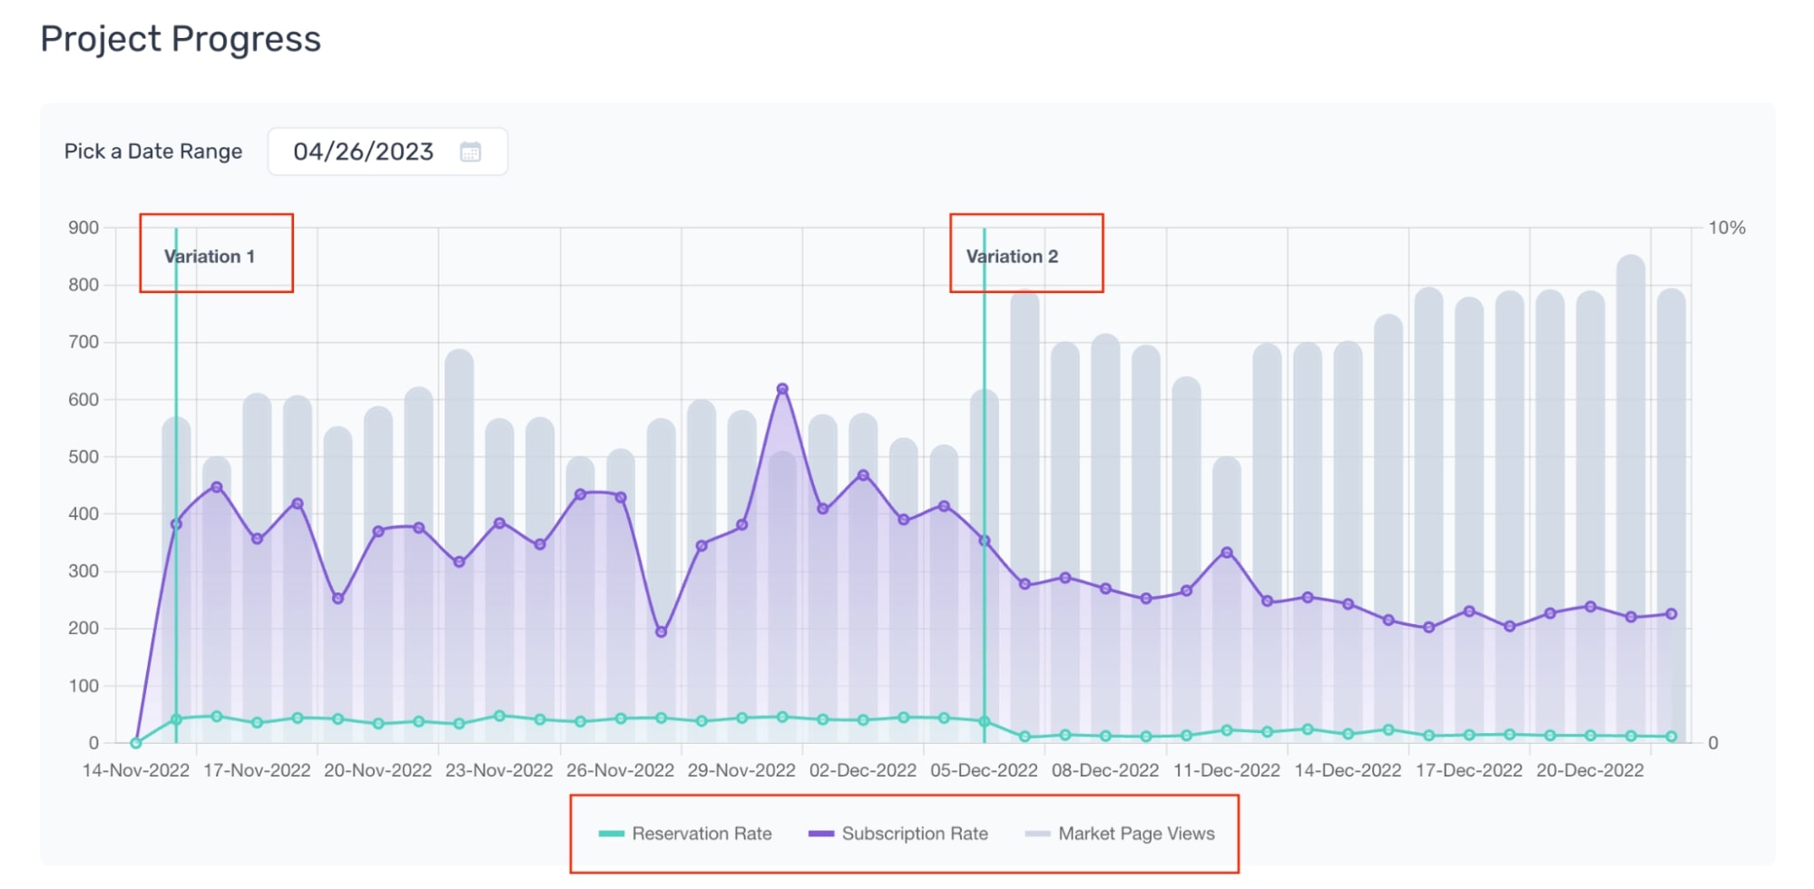Image resolution: width=1814 pixels, height=889 pixels.
Task: Click the Market Page Views legend color marker
Action: tap(1037, 833)
